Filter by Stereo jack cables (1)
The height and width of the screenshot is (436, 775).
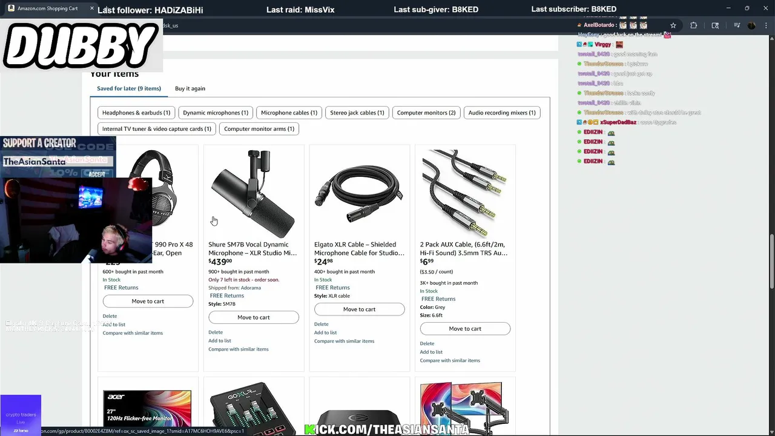coord(357,113)
